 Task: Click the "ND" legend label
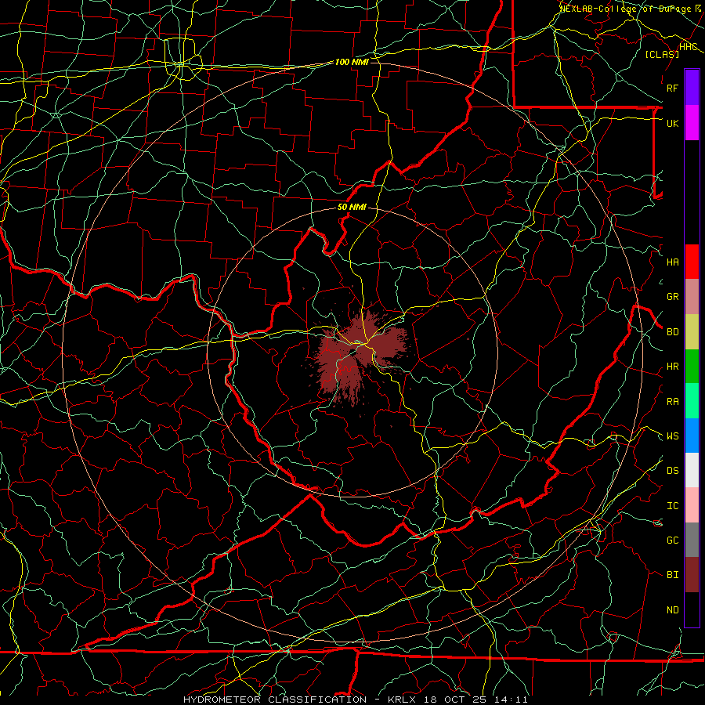pyautogui.click(x=672, y=610)
